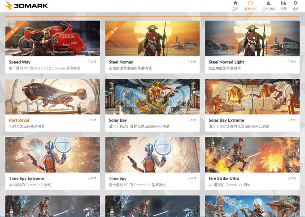The height and width of the screenshot is (217, 305).
Task: Open the Benchmarks (基准测试) gauge icon
Action: (250, 3)
